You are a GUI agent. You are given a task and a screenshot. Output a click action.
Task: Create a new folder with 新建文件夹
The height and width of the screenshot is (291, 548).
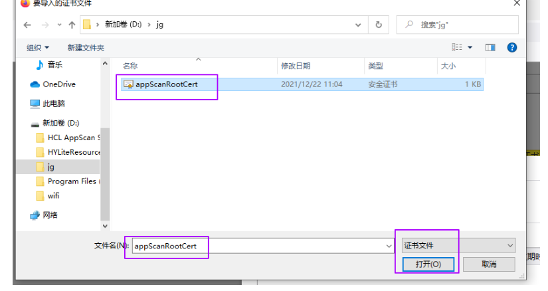tap(86, 48)
